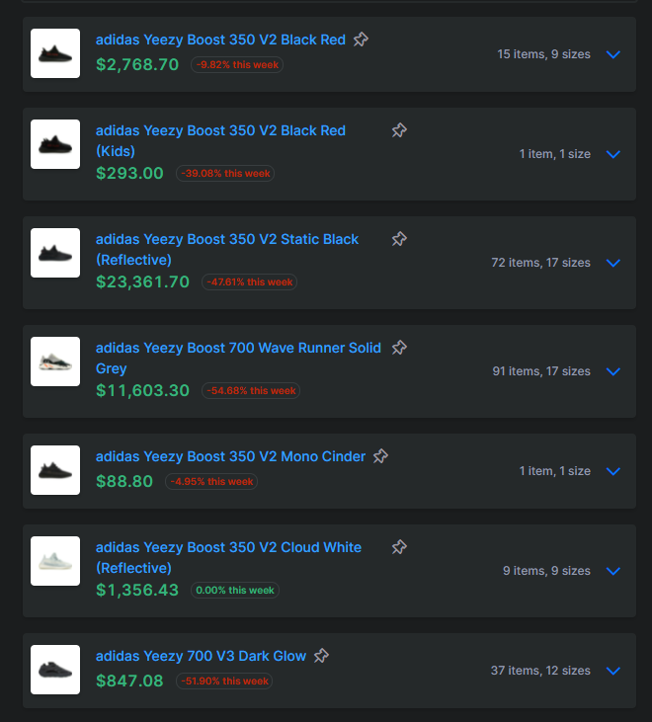Click the $847.08 price
The width and height of the screenshot is (652, 722).
tap(129, 682)
